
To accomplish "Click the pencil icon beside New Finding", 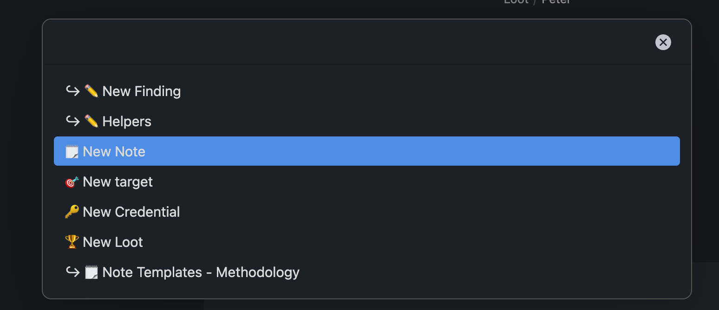I will (x=92, y=91).
